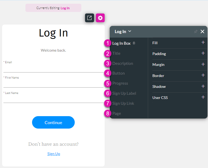Expand the Padding section
The height and width of the screenshot is (168, 208).
point(203,53)
